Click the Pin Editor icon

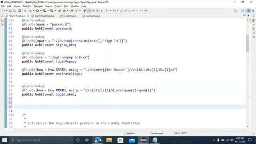pos(145,11)
